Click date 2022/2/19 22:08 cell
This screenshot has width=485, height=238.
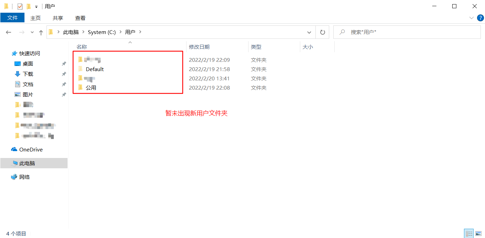tap(209, 88)
